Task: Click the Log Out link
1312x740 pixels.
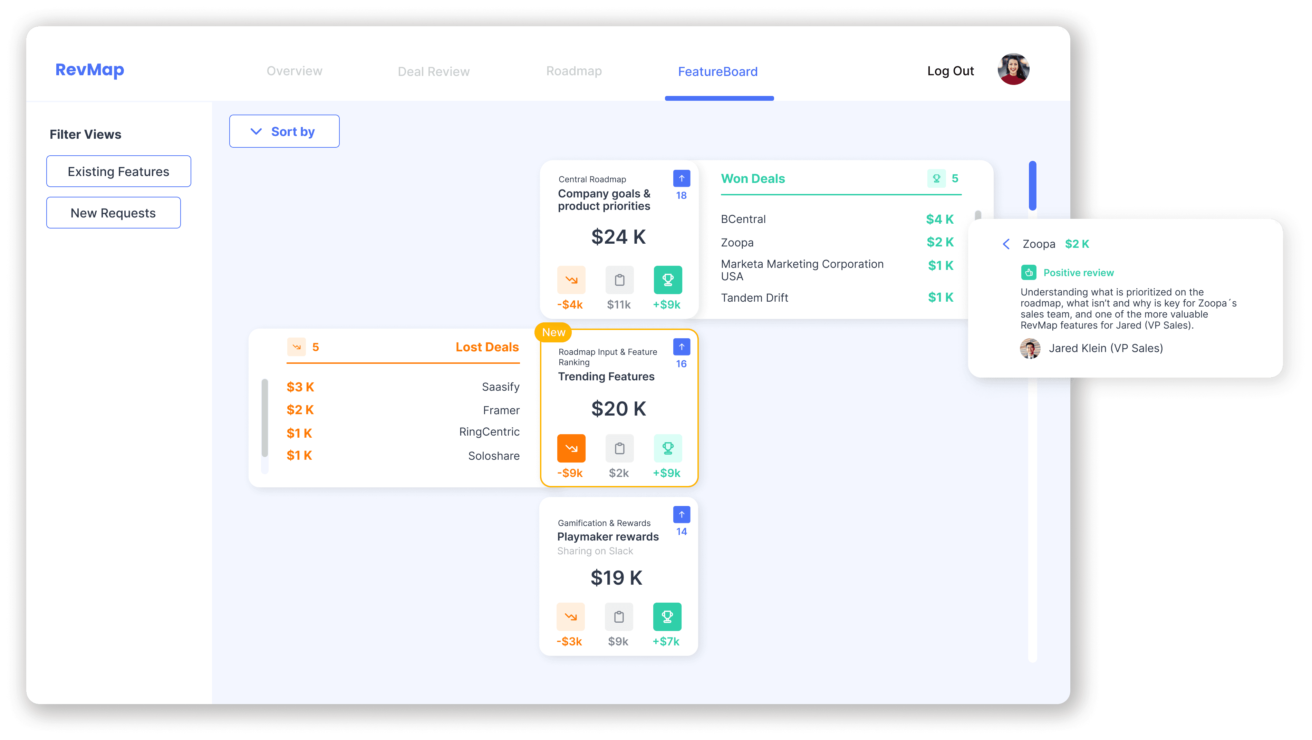Action: click(x=950, y=71)
